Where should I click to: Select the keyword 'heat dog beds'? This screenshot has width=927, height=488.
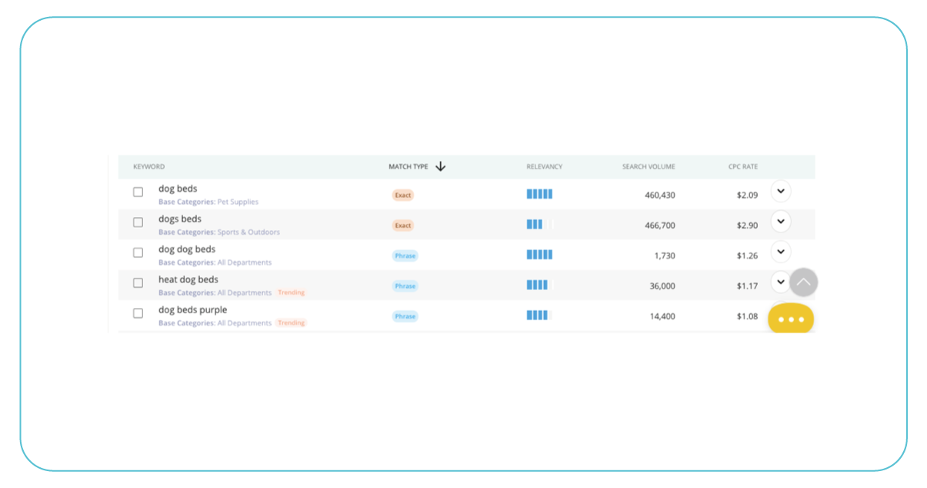tap(188, 279)
